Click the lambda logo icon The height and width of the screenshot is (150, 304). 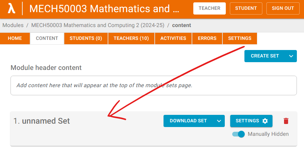(12, 9)
